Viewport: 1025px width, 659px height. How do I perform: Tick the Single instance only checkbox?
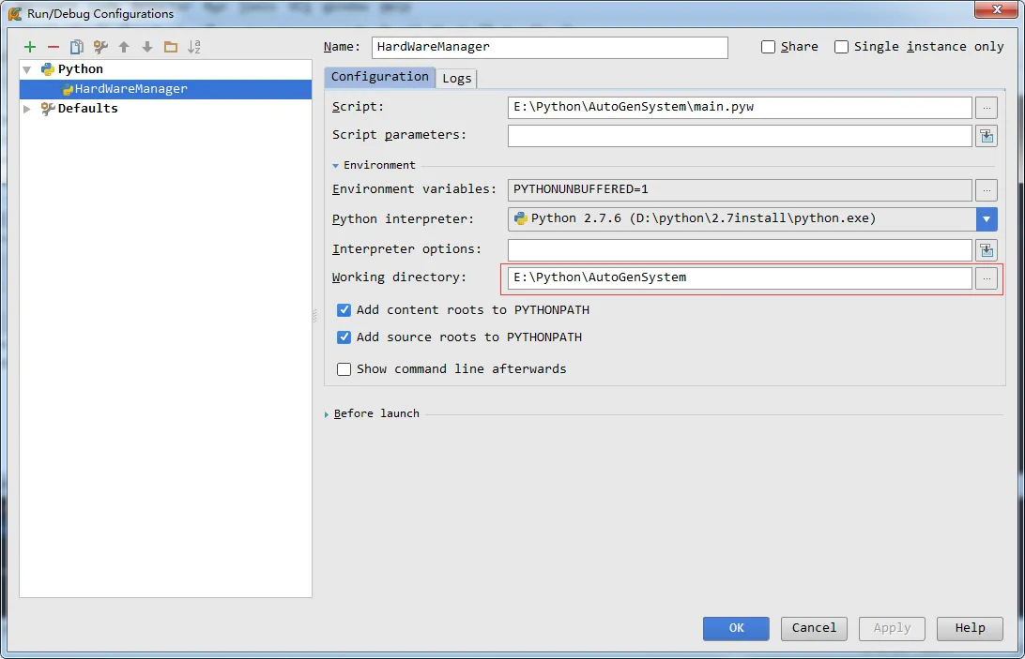(x=841, y=47)
